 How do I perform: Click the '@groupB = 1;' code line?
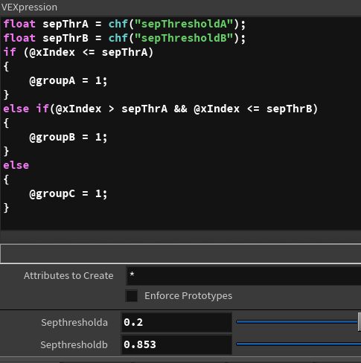68,137
